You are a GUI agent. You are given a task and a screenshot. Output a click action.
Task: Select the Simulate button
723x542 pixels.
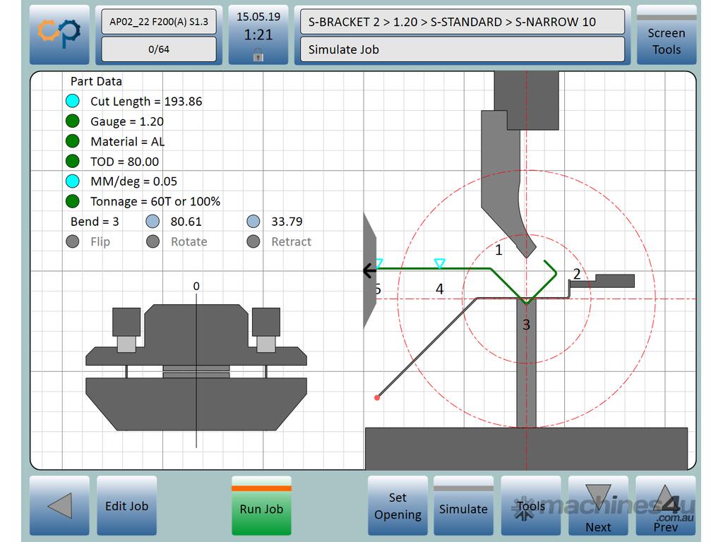(x=463, y=505)
